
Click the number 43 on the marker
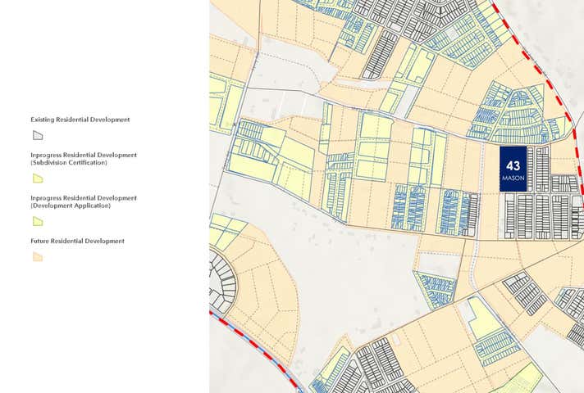point(513,165)
